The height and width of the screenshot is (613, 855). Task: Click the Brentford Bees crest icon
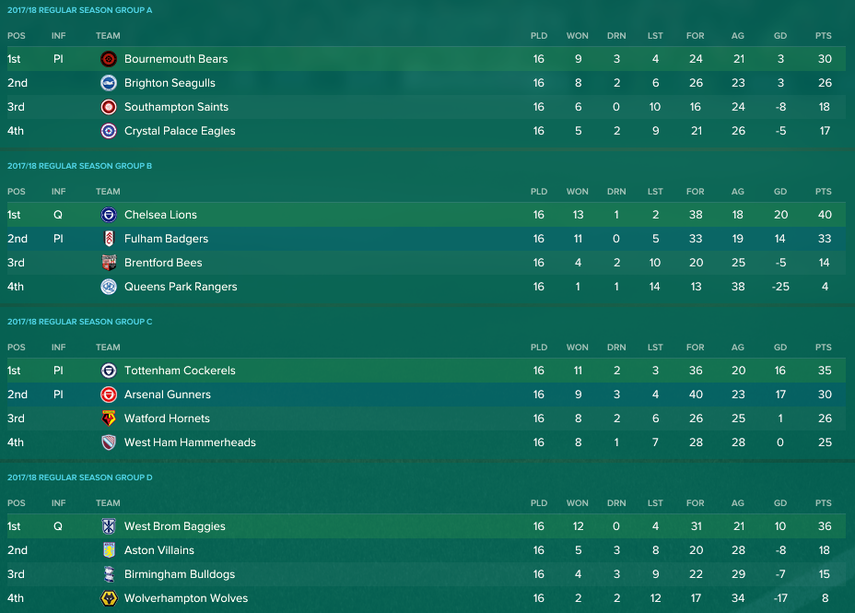tap(109, 263)
